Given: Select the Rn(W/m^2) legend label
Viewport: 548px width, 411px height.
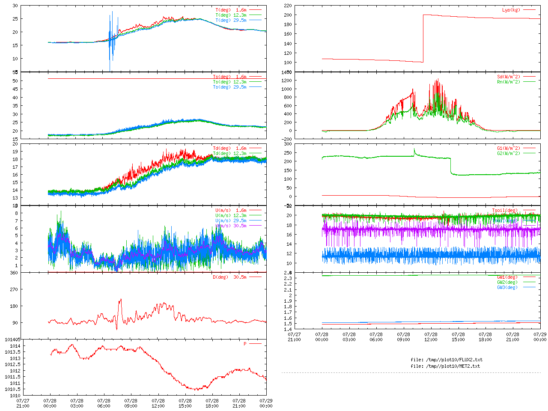Looking at the screenshot, I should pyautogui.click(x=508, y=82).
